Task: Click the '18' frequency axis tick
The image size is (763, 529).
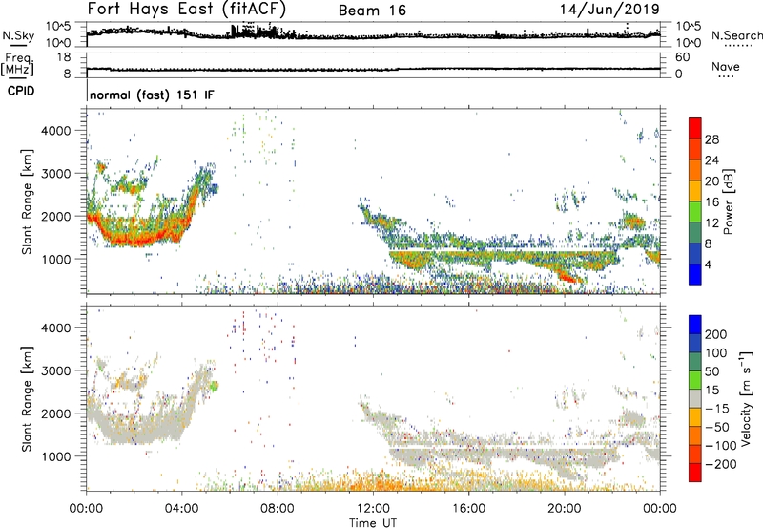Action: [63, 57]
